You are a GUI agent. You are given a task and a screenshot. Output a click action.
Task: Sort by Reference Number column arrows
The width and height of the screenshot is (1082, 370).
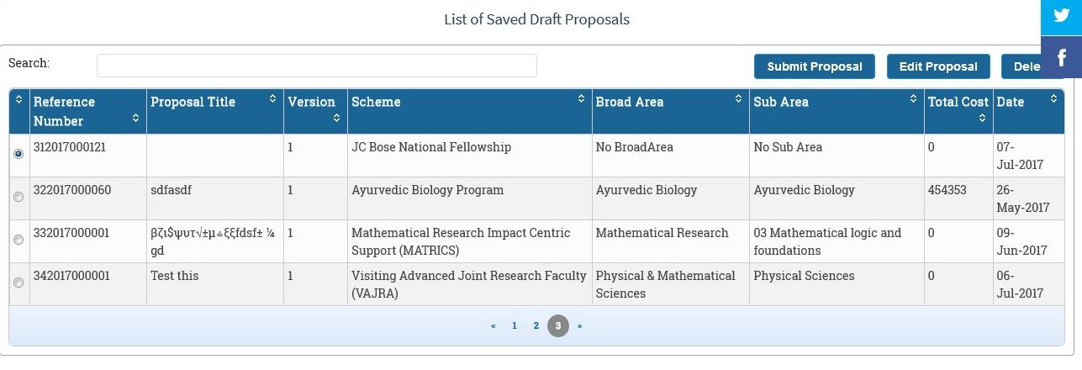[x=136, y=119]
